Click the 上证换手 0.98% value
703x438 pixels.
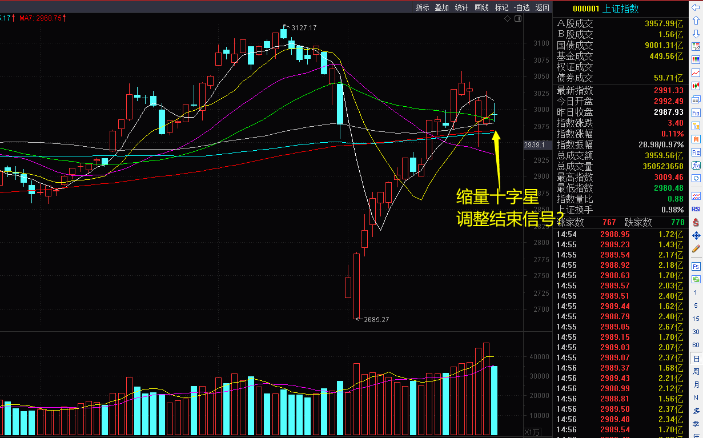tap(673, 210)
